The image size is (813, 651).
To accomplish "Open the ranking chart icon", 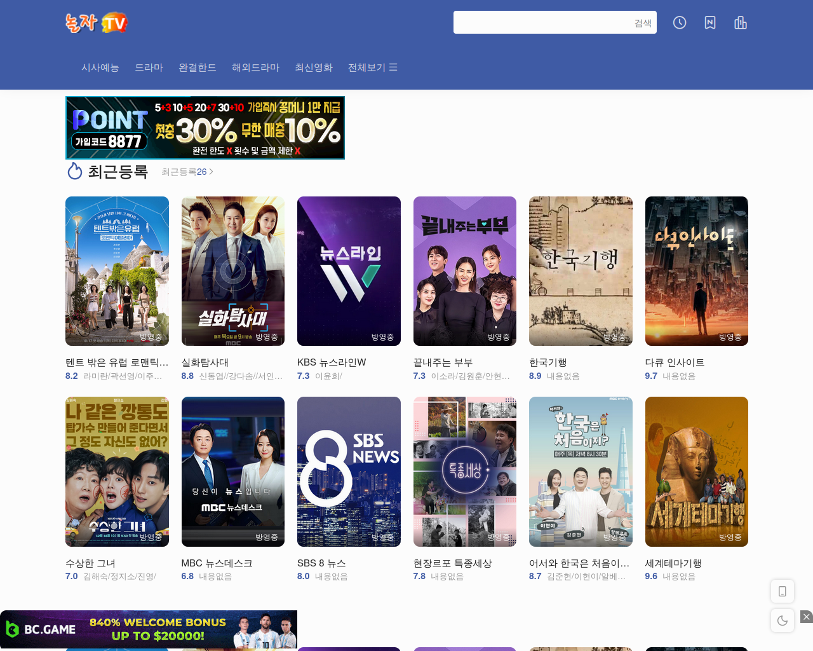I will 741,23.
